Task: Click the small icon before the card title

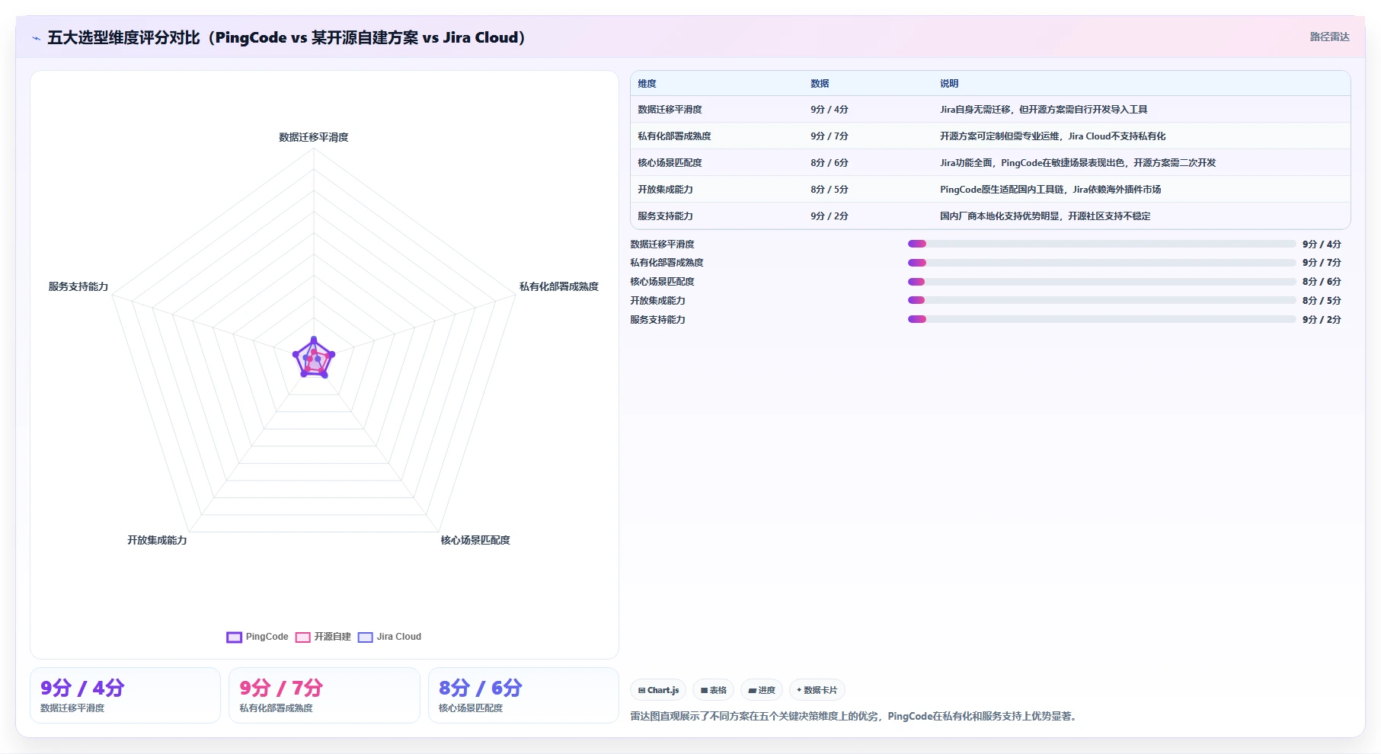Action: (x=36, y=38)
